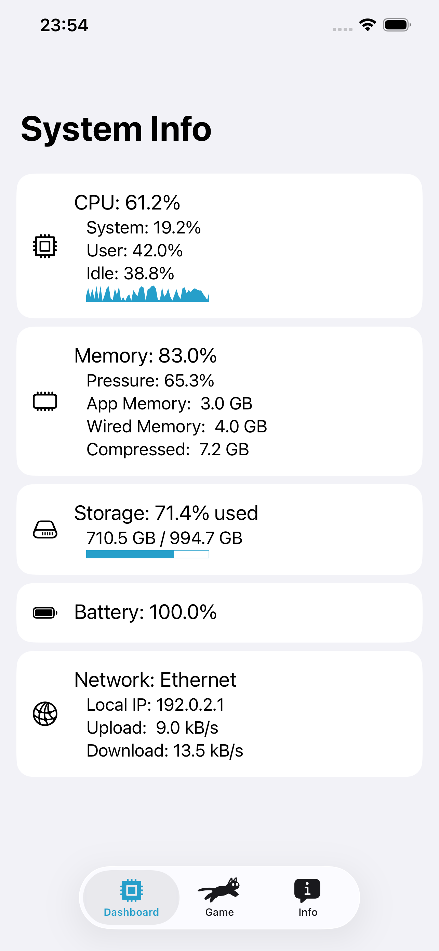The image size is (439, 951).
Task: Switch to the Dashboard tab
Action: pos(131,898)
